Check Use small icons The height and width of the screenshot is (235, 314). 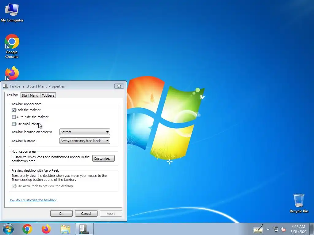point(13,124)
